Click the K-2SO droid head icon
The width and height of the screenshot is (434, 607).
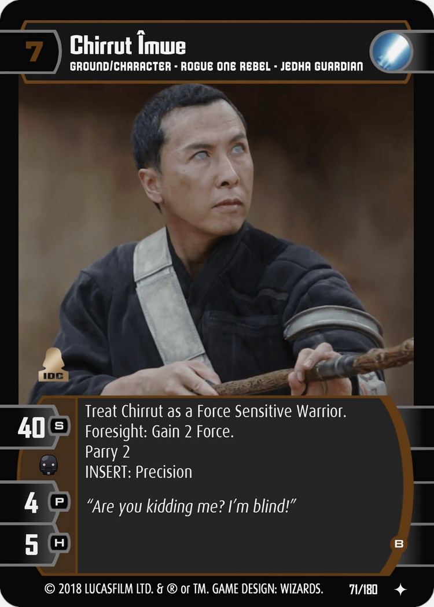[x=49, y=465]
